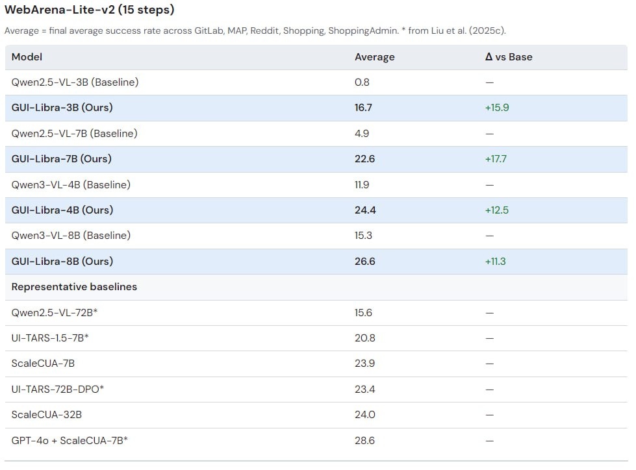Select the average value 22.6
This screenshot has height=470, width=636.
[x=364, y=159]
